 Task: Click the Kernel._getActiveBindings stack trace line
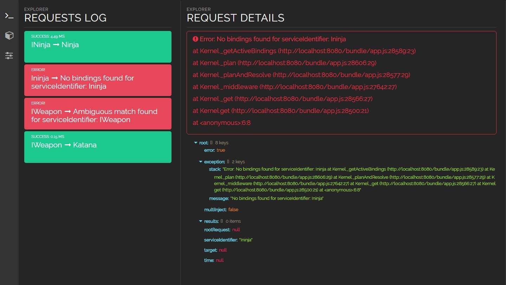(304, 51)
